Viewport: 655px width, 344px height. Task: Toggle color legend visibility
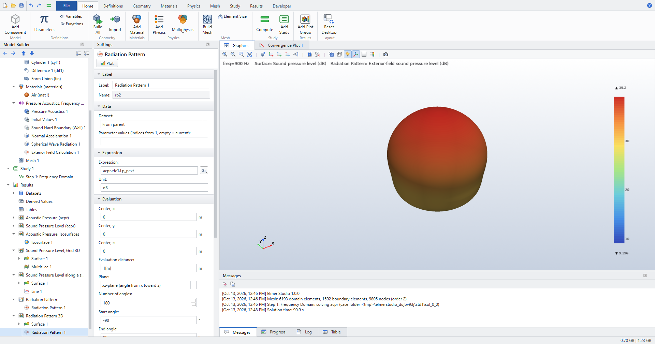click(372, 54)
